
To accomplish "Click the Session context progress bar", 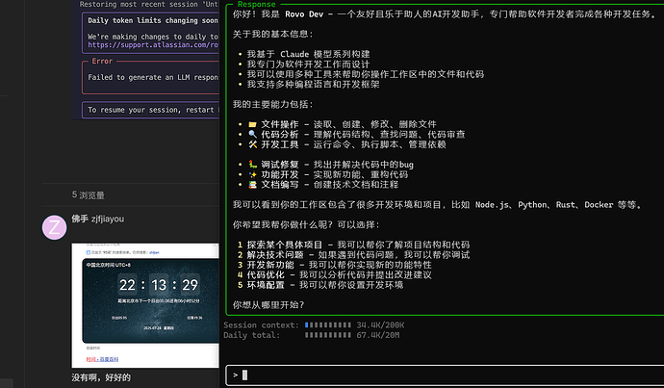I will pyautogui.click(x=328, y=325).
